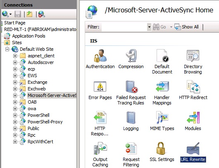
Task: Expand the owa node
Action: pyautogui.click(x=15, y=109)
